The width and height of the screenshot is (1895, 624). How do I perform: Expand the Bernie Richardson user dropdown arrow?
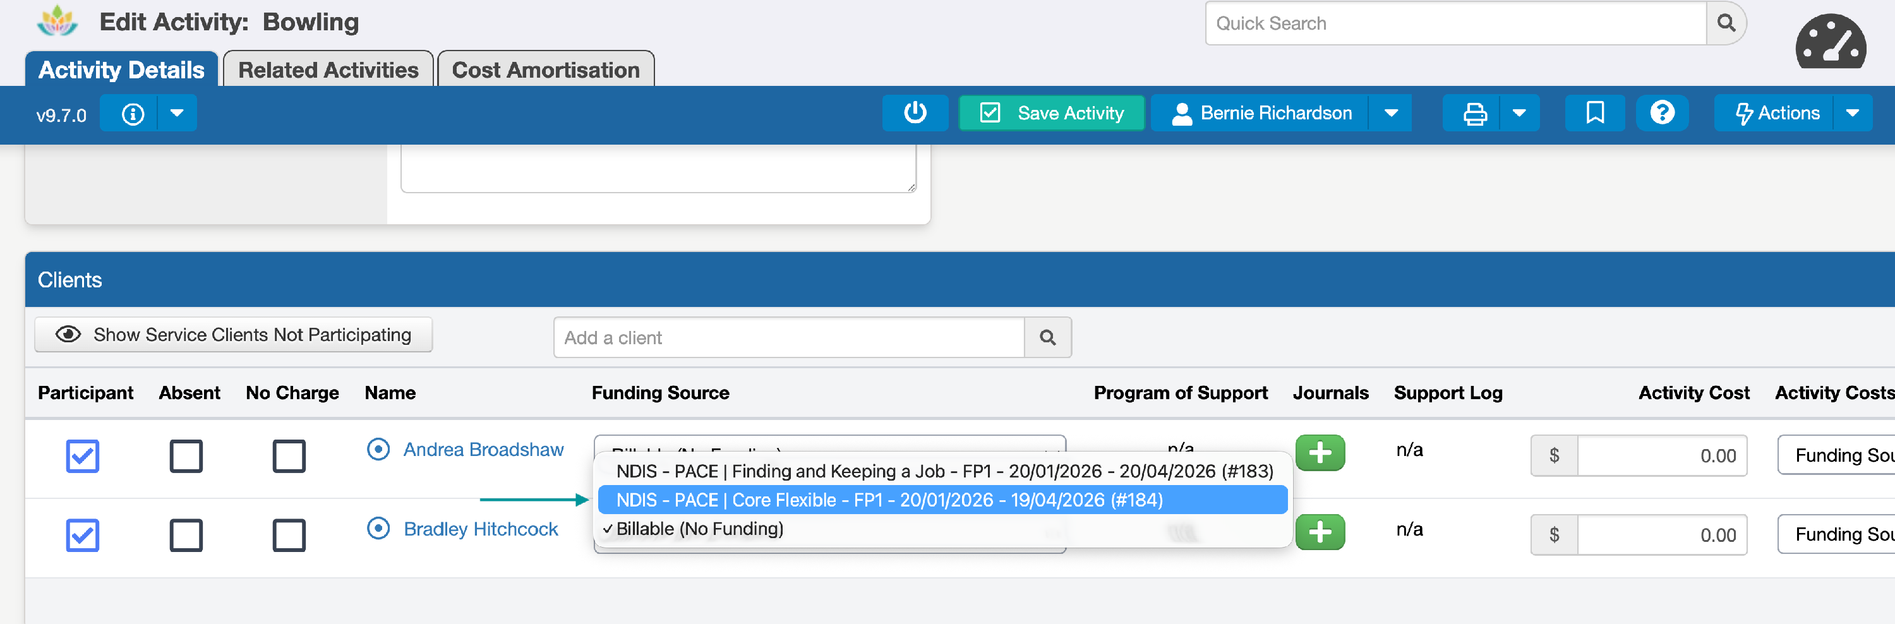pyautogui.click(x=1390, y=113)
